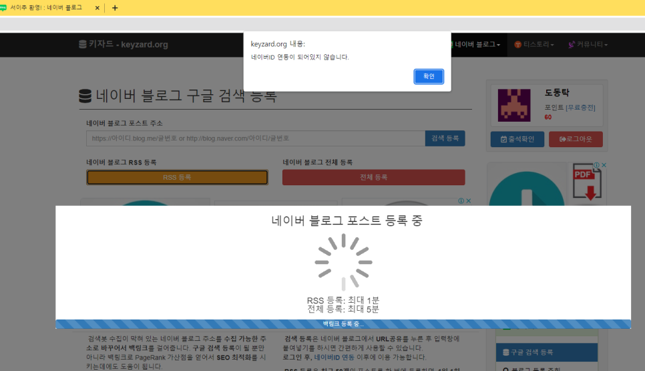Select the 네이버 블로그 browser tab
The image size is (645, 371).
click(x=46, y=7)
